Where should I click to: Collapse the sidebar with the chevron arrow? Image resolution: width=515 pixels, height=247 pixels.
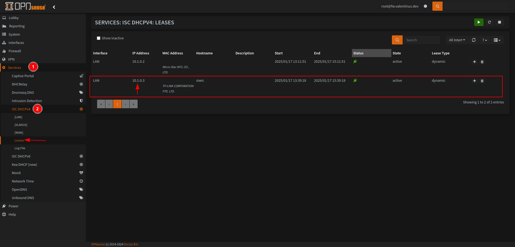tap(54, 7)
